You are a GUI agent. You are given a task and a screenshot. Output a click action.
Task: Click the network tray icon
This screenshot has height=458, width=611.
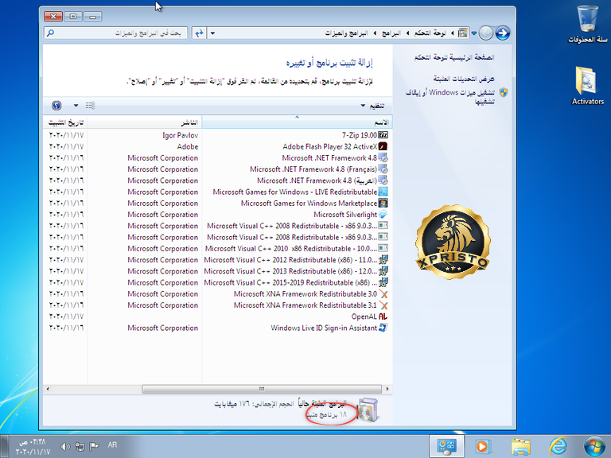(80, 446)
